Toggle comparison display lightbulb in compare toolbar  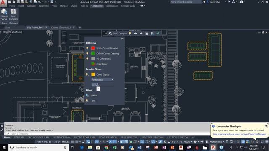click(130, 34)
